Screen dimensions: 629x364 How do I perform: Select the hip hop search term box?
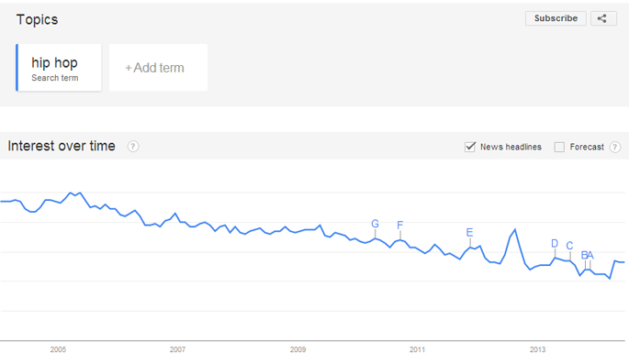[59, 68]
